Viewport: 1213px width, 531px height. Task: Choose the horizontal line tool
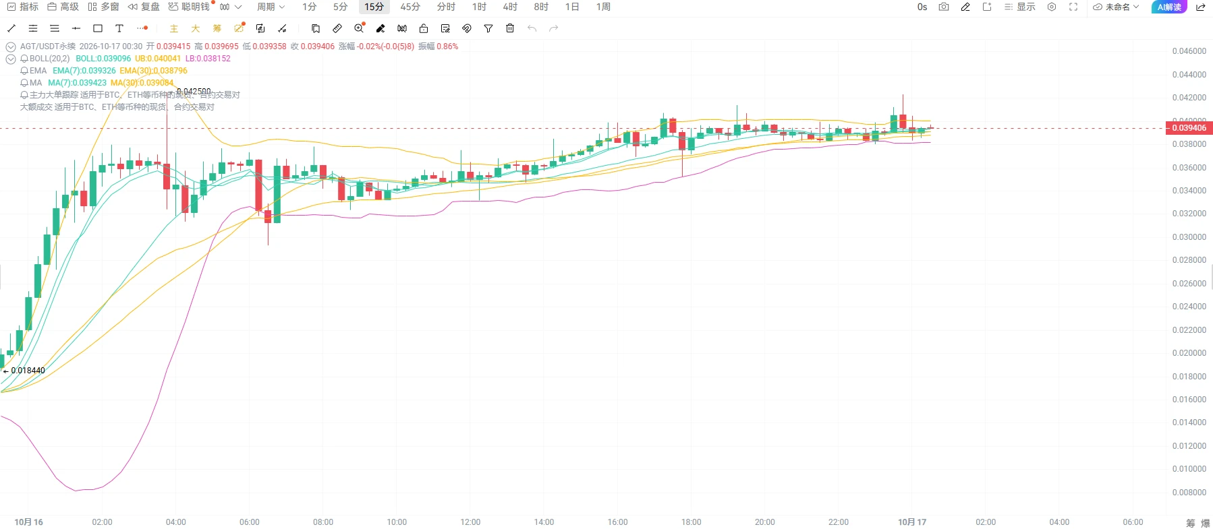(x=76, y=28)
